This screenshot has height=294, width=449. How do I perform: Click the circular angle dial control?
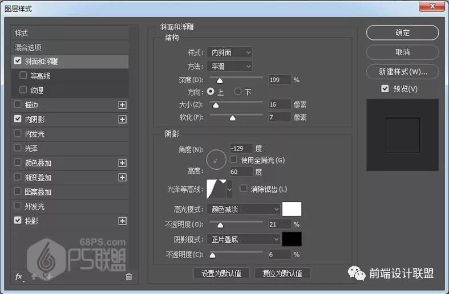[x=216, y=160]
